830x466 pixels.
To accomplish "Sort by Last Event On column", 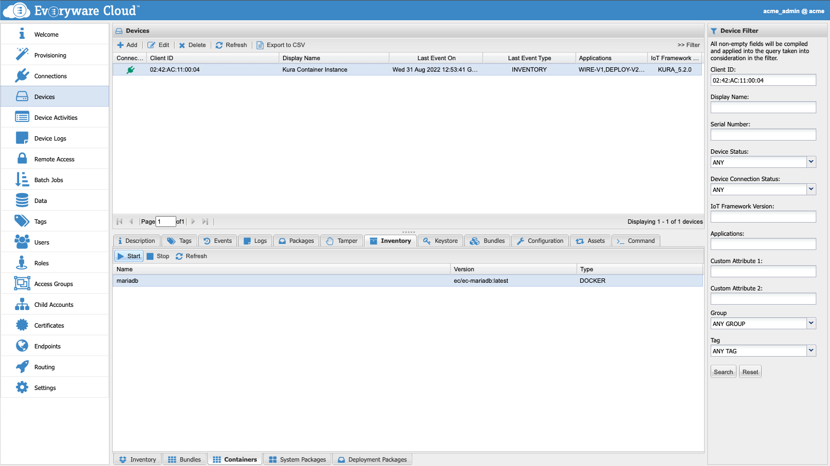I will pyautogui.click(x=436, y=58).
